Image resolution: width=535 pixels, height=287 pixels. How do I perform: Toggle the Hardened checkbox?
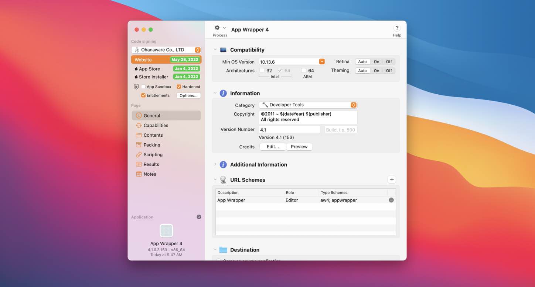coord(179,87)
